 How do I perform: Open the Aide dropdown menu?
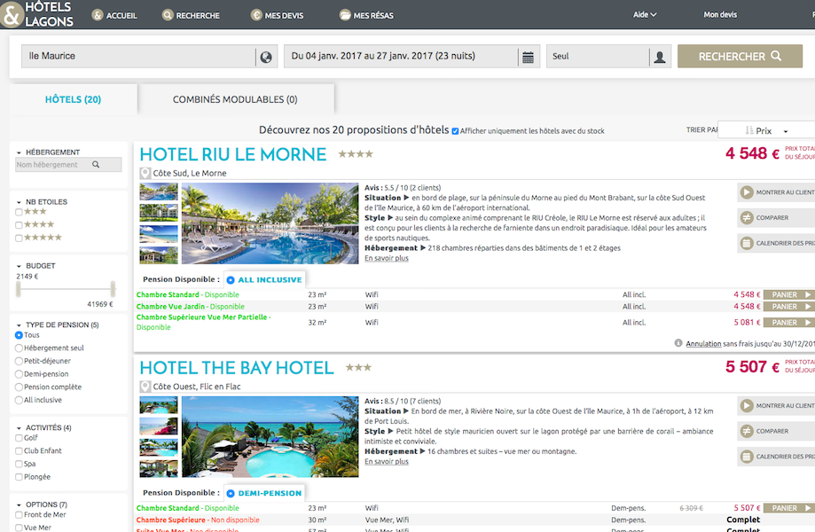pyautogui.click(x=645, y=14)
